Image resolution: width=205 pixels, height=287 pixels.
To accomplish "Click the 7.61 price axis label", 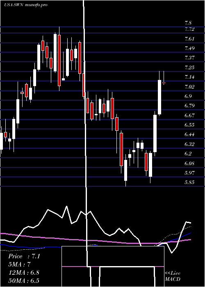I will tap(189, 39).
